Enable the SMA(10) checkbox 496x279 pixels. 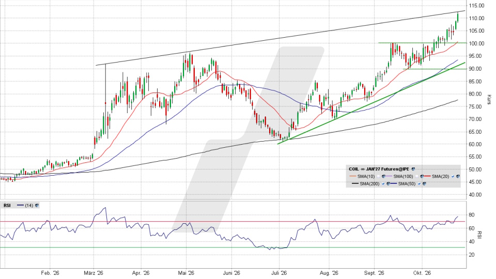point(378,176)
